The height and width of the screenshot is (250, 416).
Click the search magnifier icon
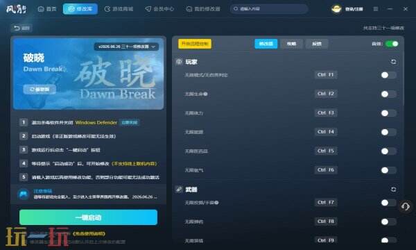pyautogui.click(x=236, y=9)
